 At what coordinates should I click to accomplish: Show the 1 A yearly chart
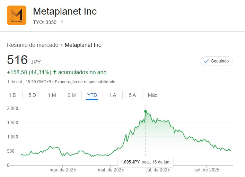point(113,95)
